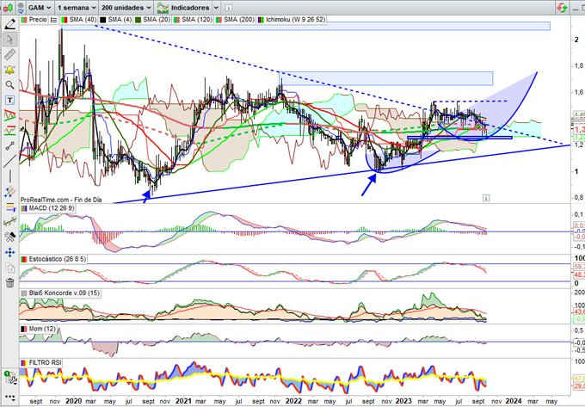This screenshot has height=407, width=585.
Task: Click the red-green refresh arrows icon
Action: click(x=562, y=8)
